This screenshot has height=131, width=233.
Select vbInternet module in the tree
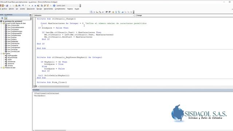[11, 64]
